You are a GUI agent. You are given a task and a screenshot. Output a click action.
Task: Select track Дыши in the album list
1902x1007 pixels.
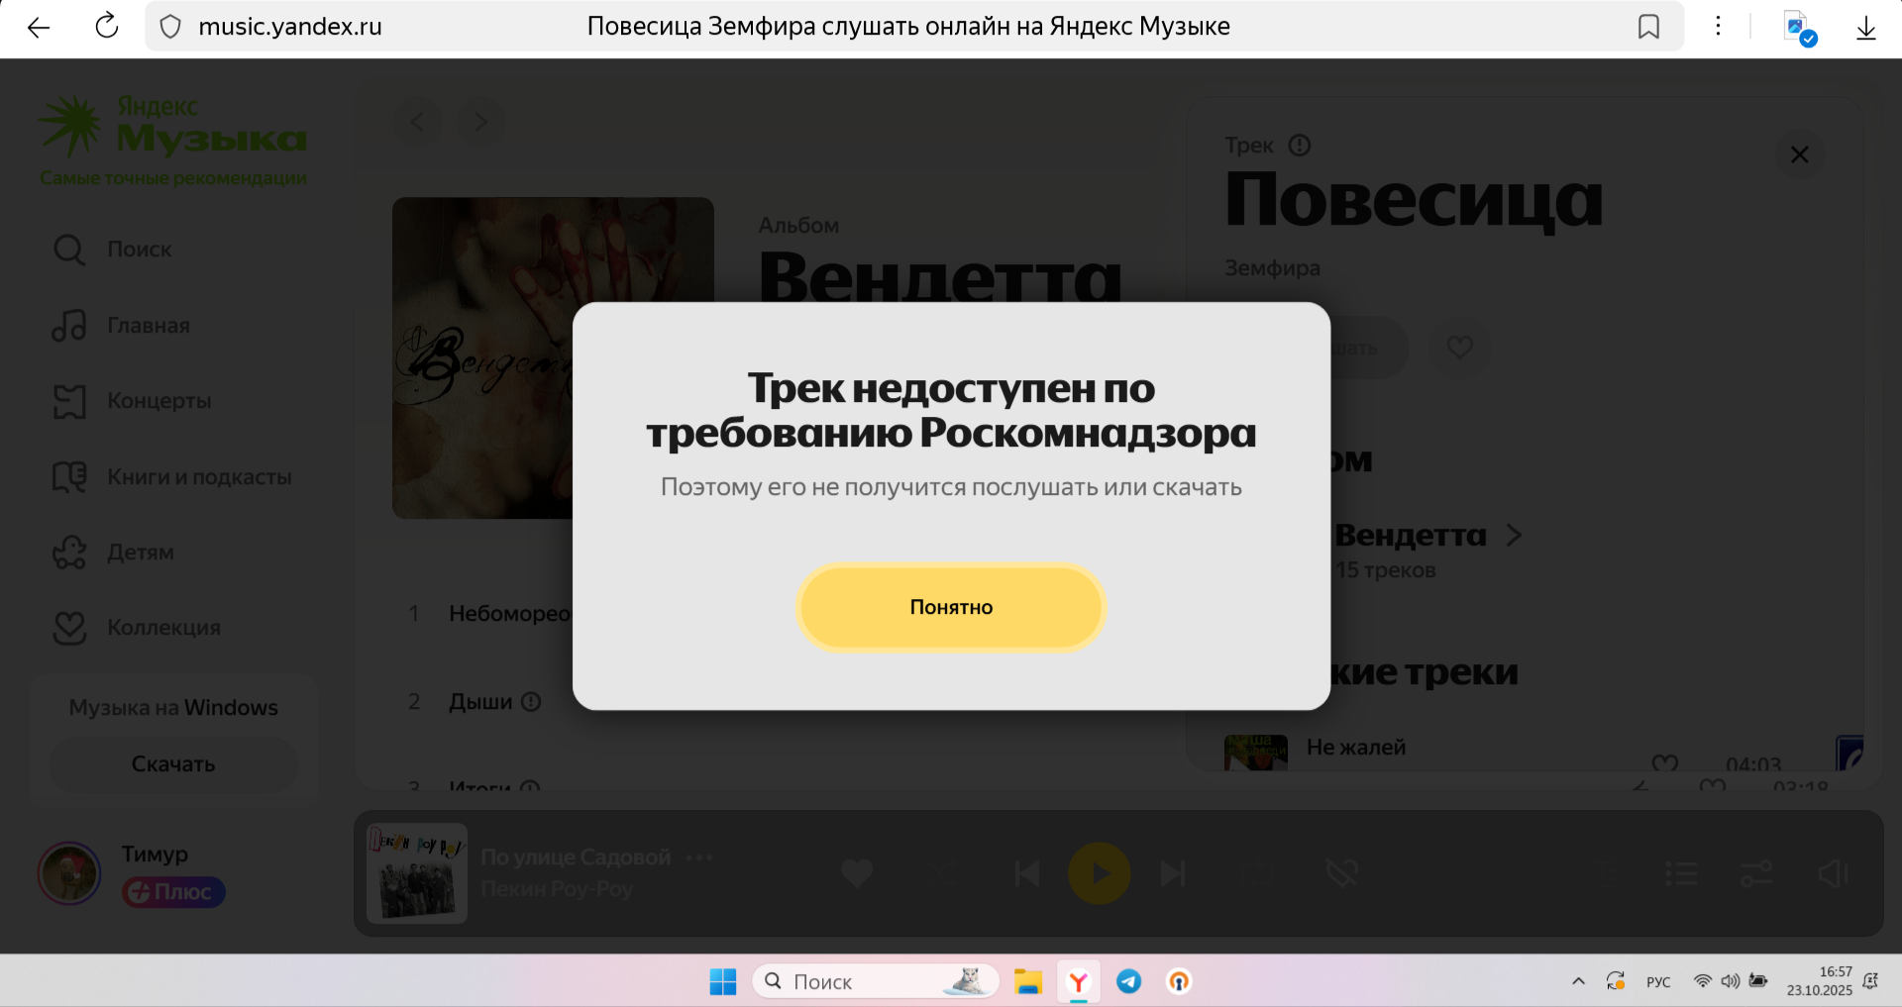480,702
